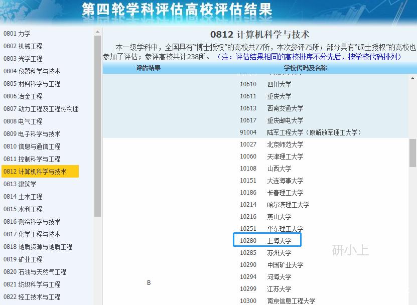417x305 pixels.
Task: Select highlighted 0812 计算机科学与技术 item
Action: coord(40,171)
